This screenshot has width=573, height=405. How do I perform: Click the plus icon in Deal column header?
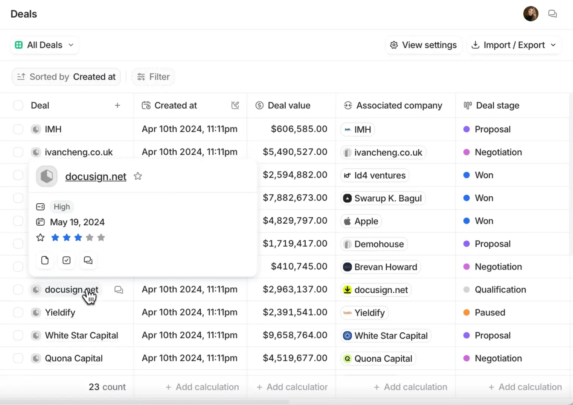[117, 106]
